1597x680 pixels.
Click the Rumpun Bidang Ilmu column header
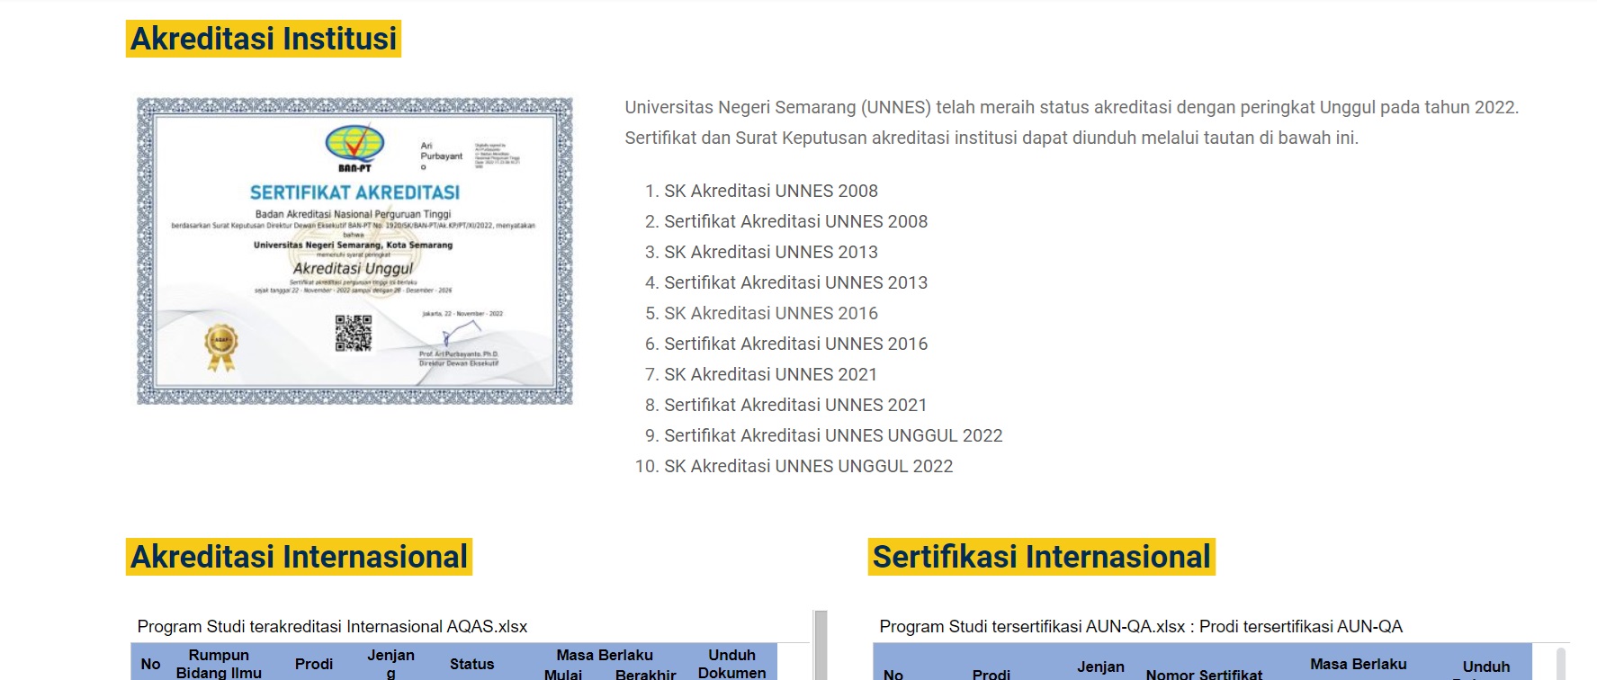219,663
